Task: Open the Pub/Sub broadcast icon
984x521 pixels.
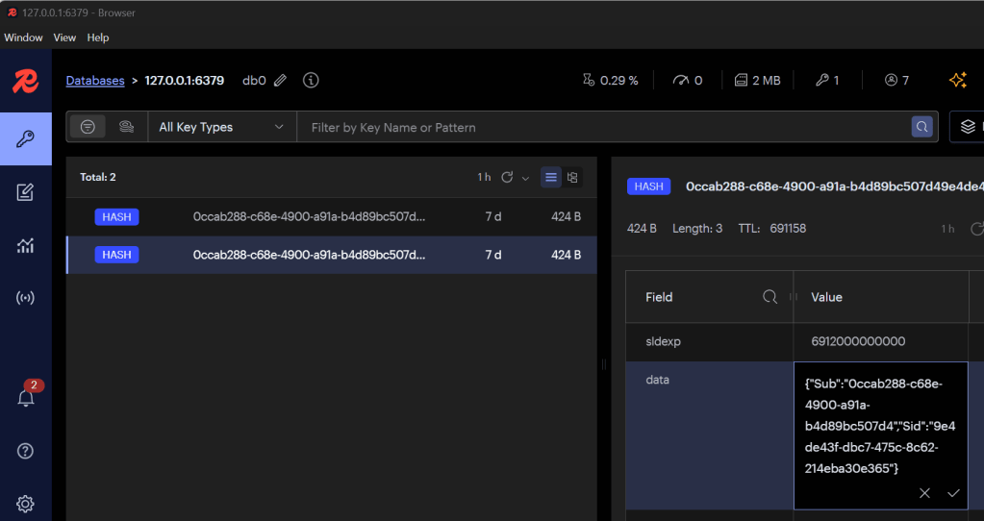Action: click(26, 298)
